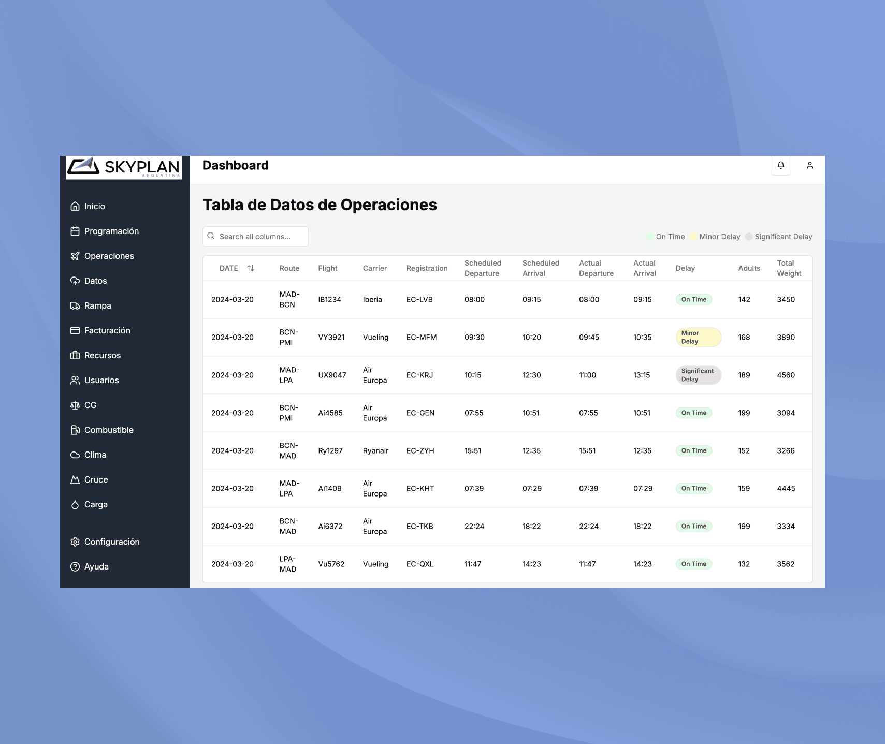Click registration EC-TKB
This screenshot has height=744, width=885.
pos(420,526)
